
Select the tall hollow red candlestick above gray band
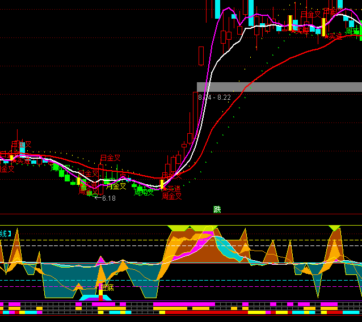201,56
